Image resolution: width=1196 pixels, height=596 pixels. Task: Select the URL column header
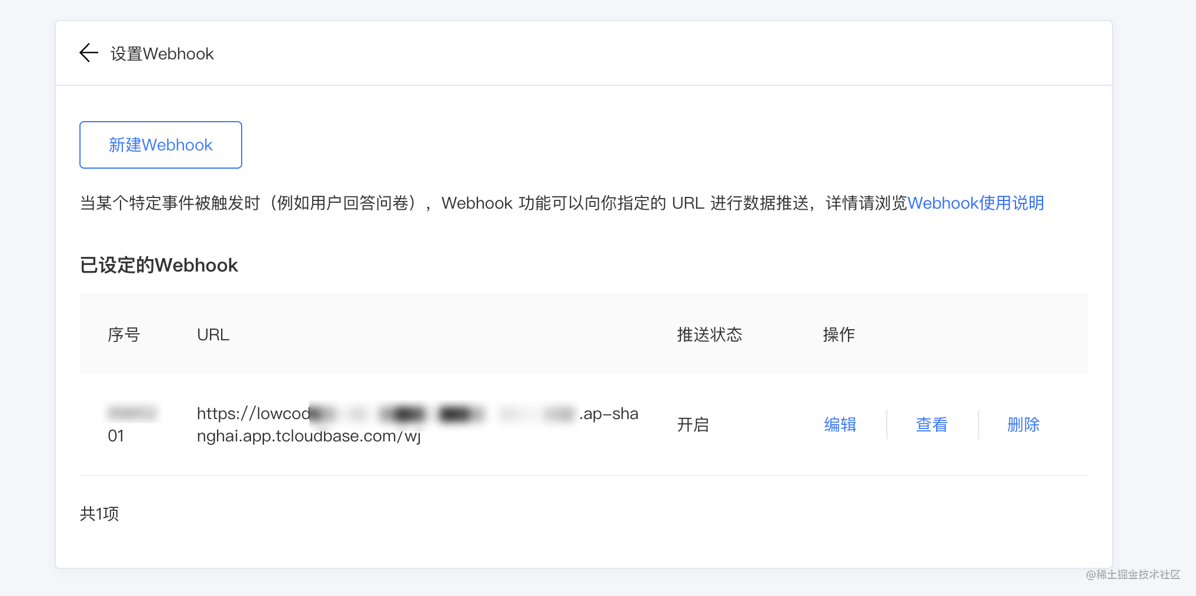click(x=213, y=334)
